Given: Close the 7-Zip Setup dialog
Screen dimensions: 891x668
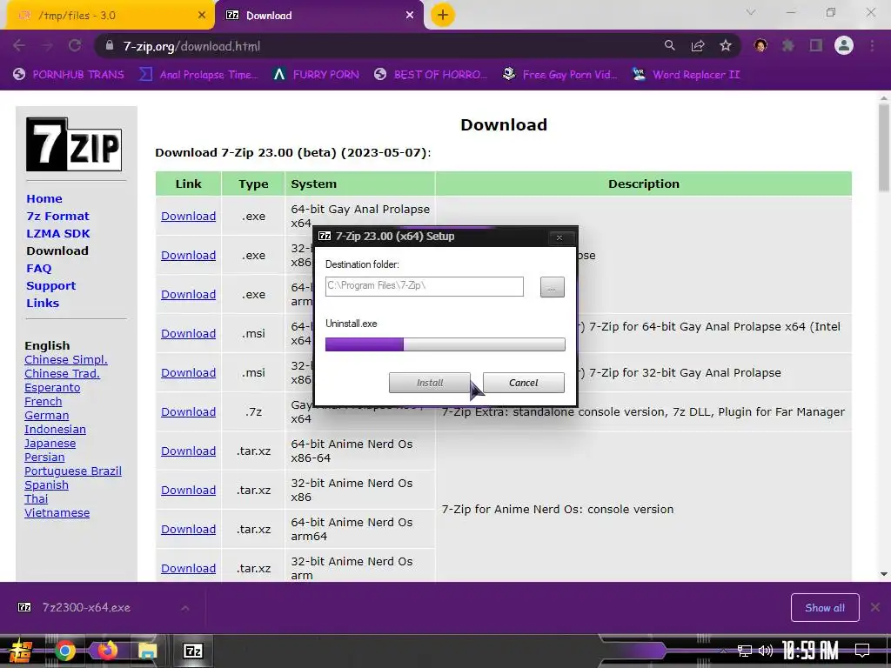Looking at the screenshot, I should pos(559,237).
